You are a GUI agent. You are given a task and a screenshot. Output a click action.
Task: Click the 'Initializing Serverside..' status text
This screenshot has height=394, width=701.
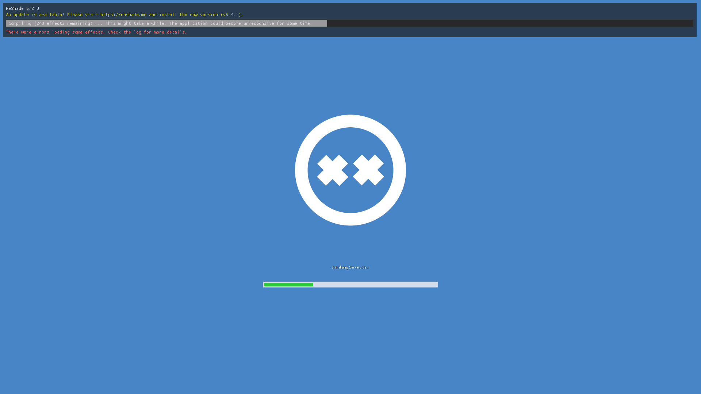click(350, 267)
